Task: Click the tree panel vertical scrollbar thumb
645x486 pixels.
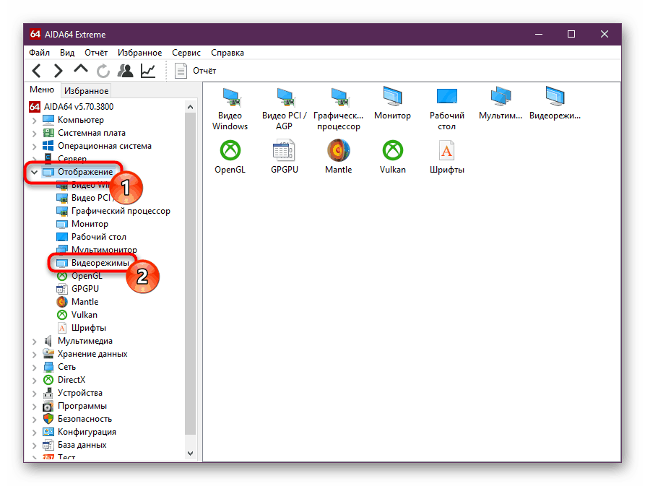Action: 190,274
